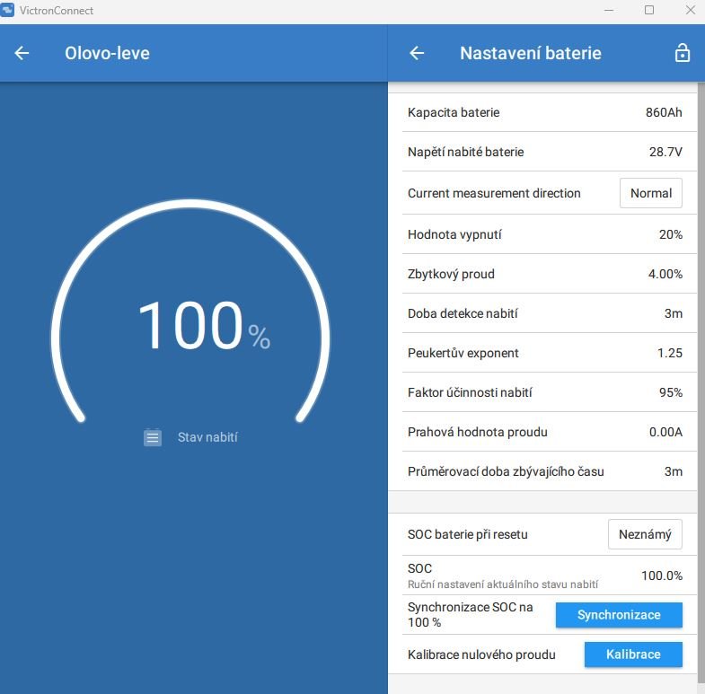
Task: Modify Faktor účinnosti nabití 95% setting
Action: click(544, 392)
